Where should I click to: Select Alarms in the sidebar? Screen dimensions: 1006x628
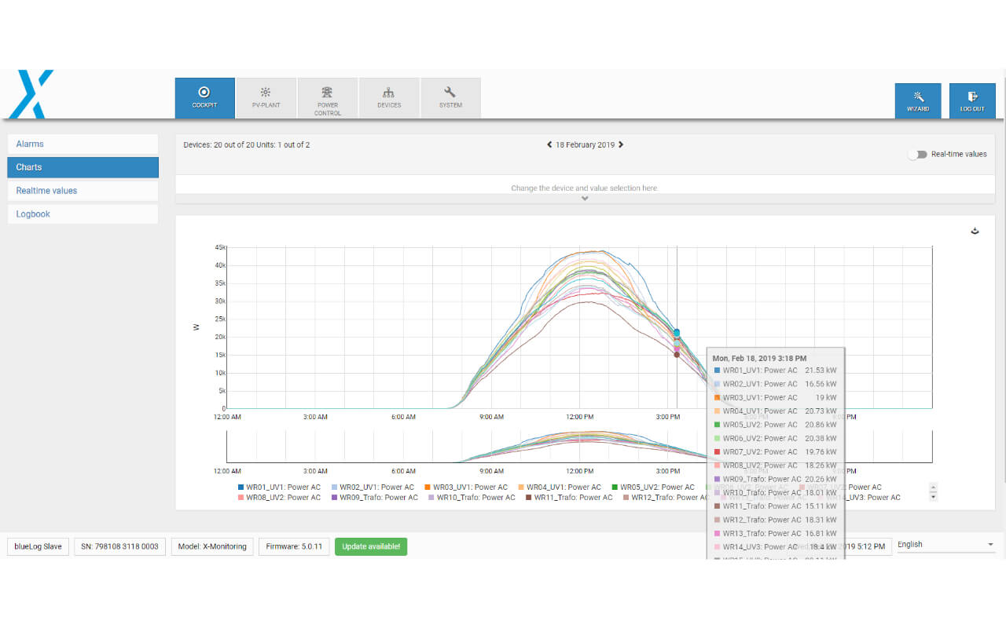coord(83,144)
